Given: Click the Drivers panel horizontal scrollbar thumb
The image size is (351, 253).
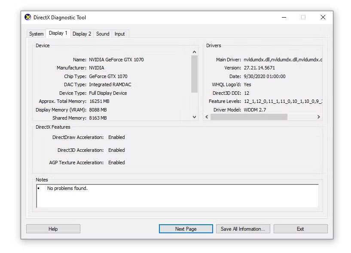Looking at the screenshot, I should click(x=249, y=117).
